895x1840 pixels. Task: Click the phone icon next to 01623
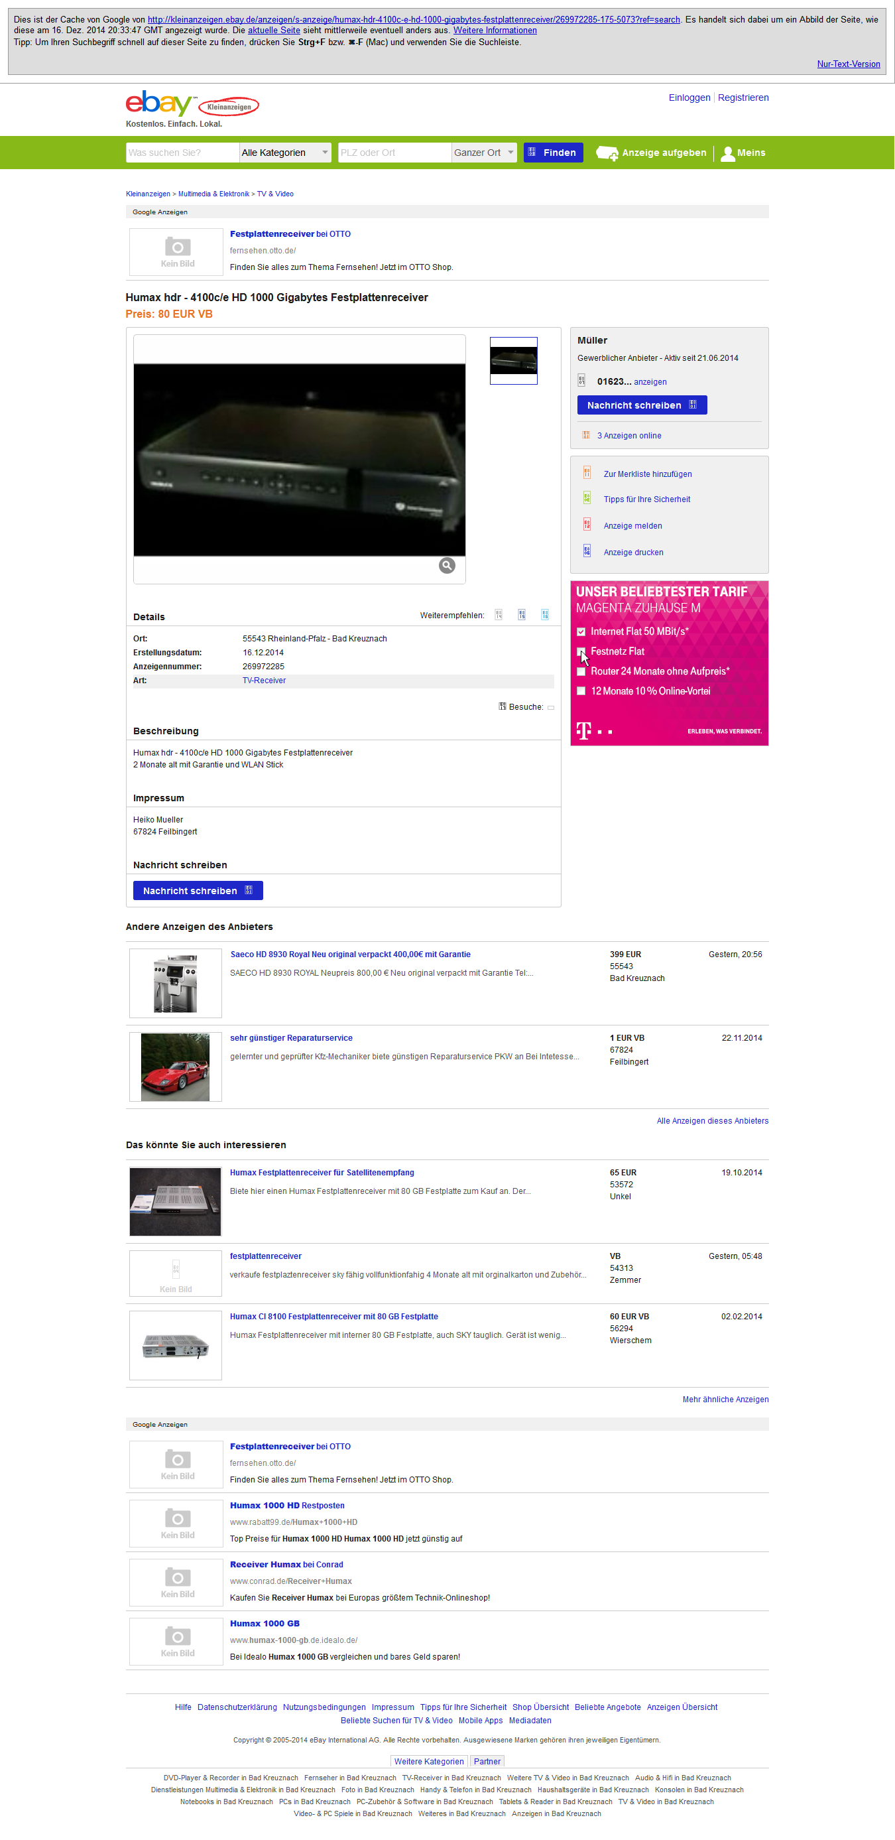pos(581,381)
